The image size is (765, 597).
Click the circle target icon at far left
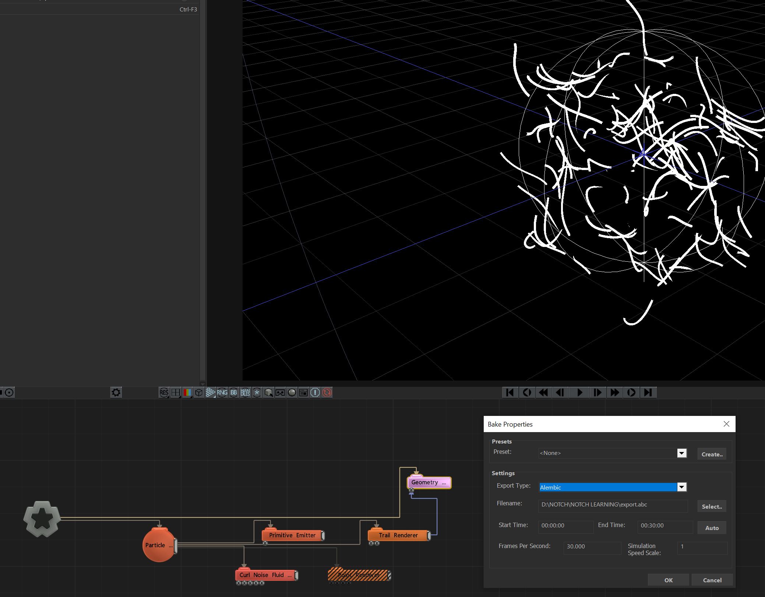click(x=9, y=392)
